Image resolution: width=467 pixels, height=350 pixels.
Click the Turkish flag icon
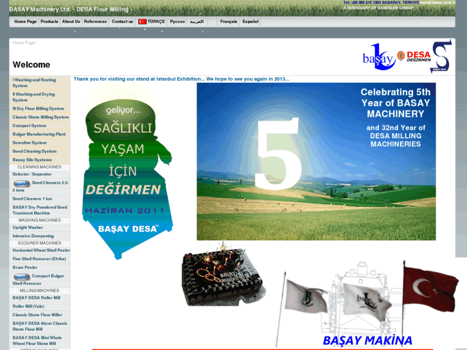point(142,21)
